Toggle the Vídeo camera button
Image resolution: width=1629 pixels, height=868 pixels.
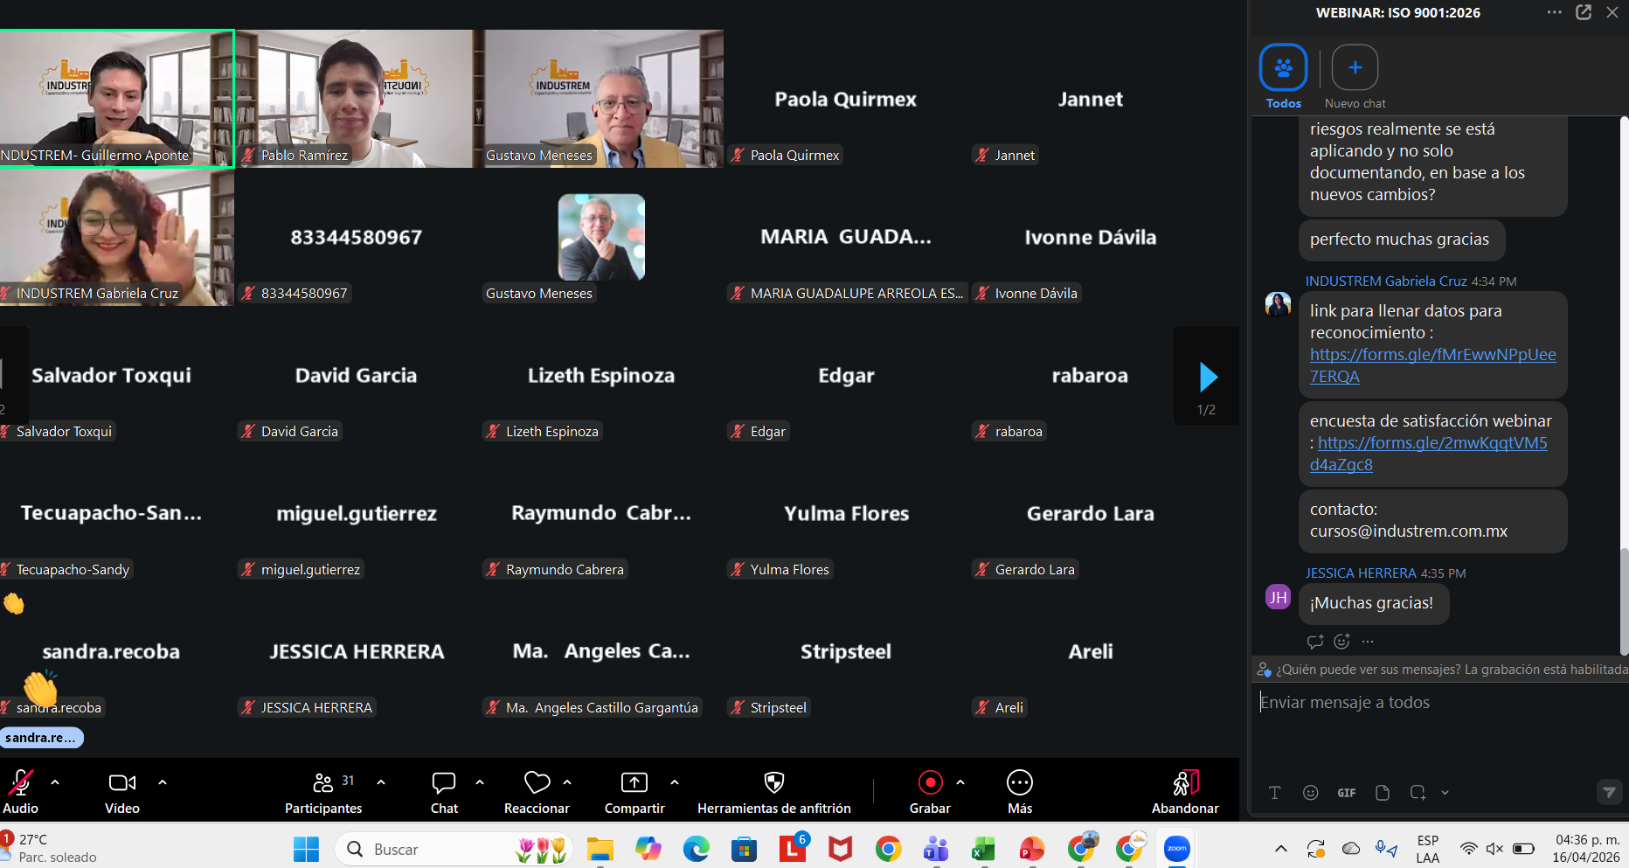pyautogui.click(x=122, y=782)
